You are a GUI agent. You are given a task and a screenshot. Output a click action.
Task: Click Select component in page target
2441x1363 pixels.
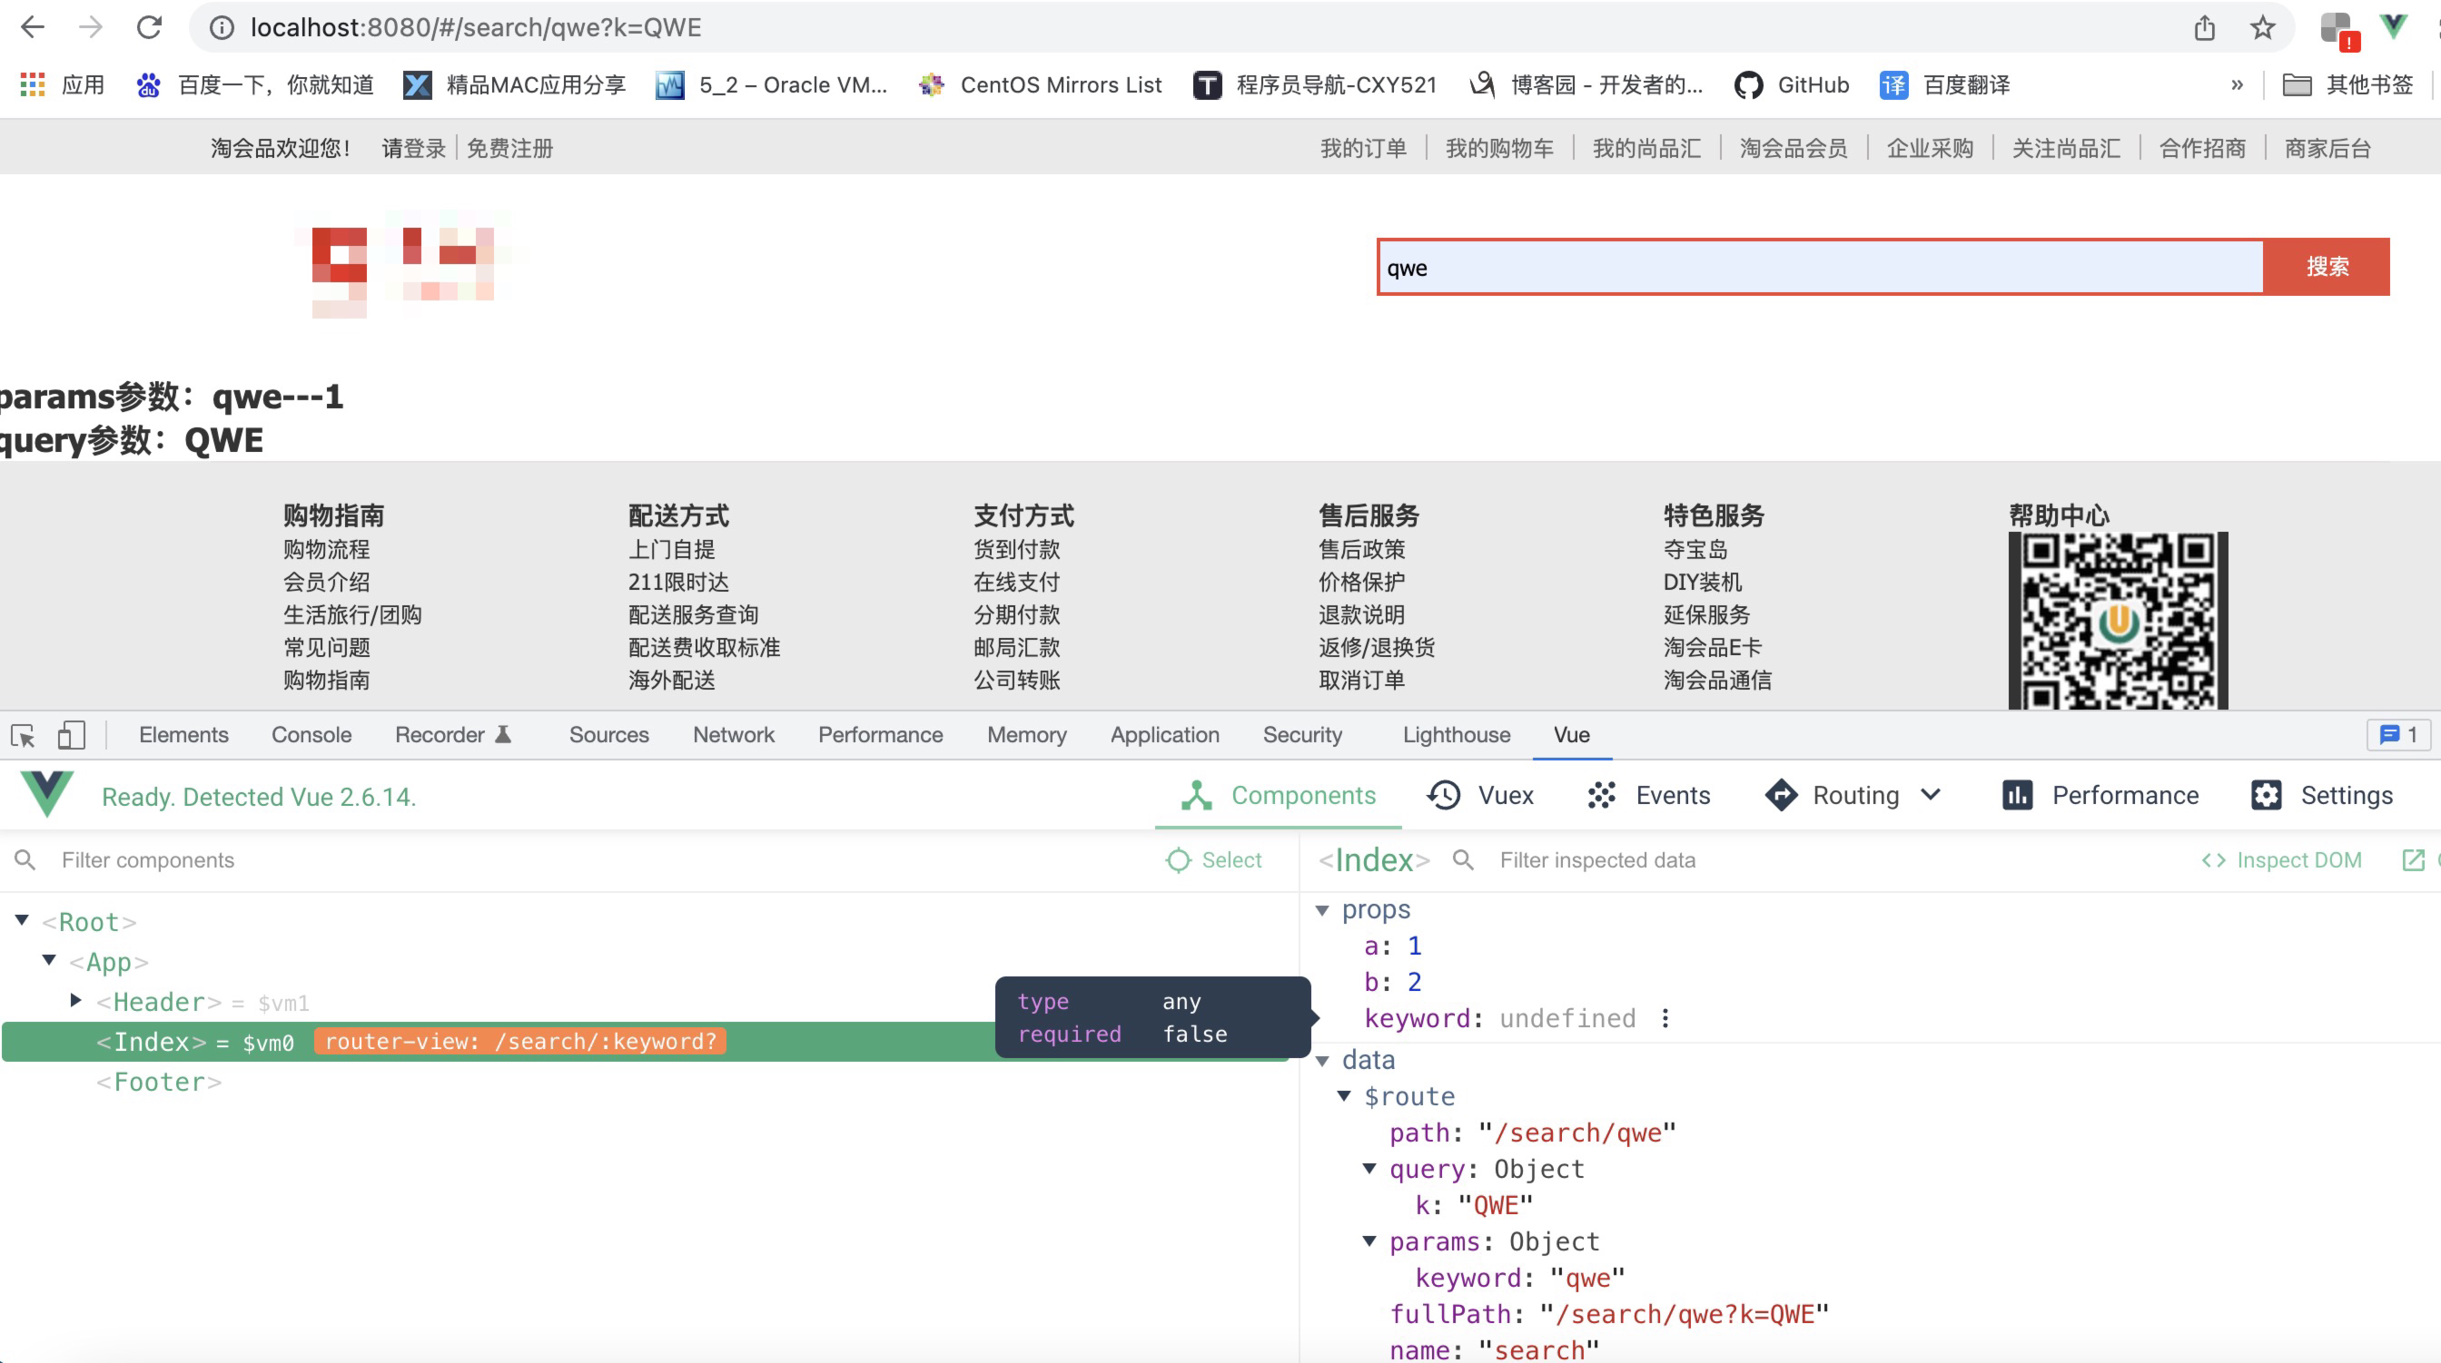tap(1214, 860)
